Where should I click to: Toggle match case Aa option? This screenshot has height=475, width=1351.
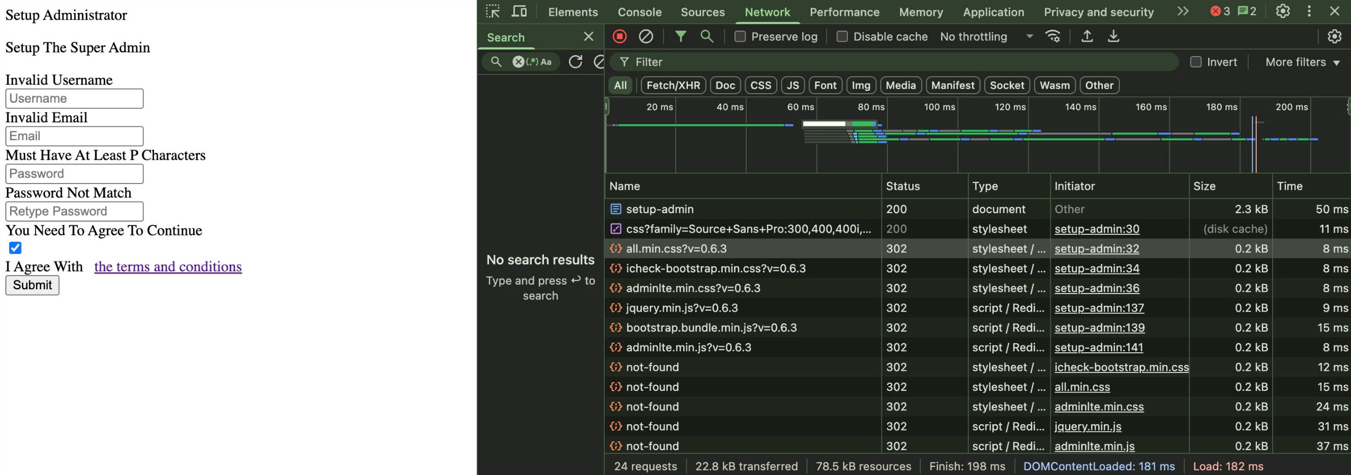tap(546, 62)
